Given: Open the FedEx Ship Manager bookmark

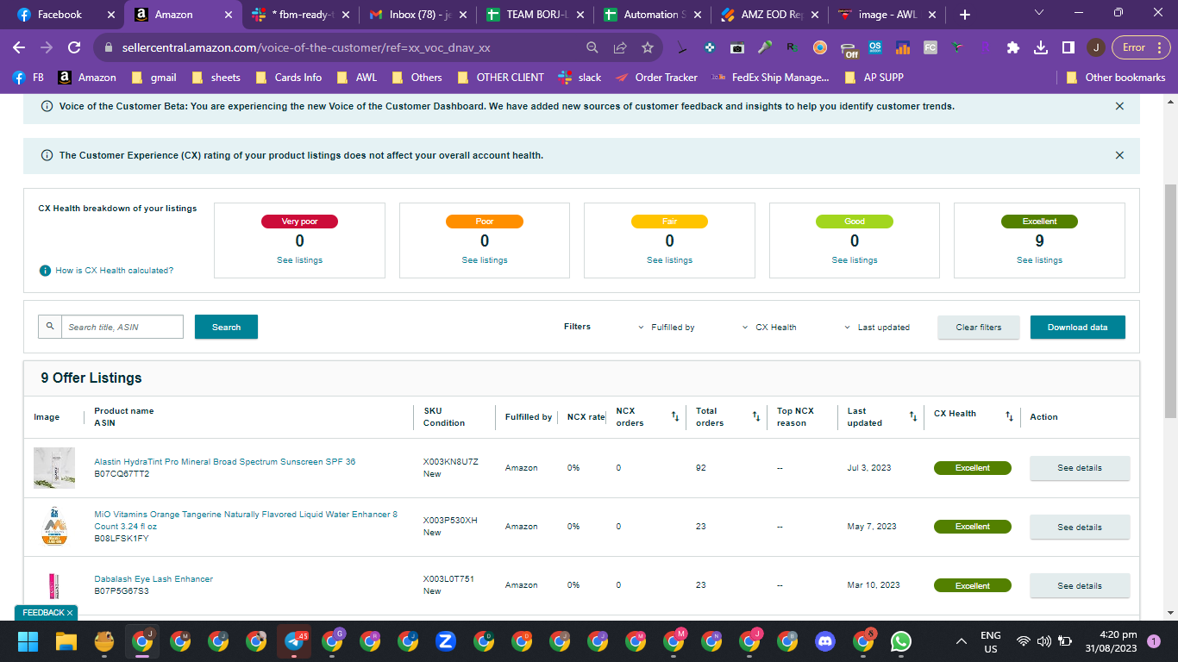Looking at the screenshot, I should 770,78.
